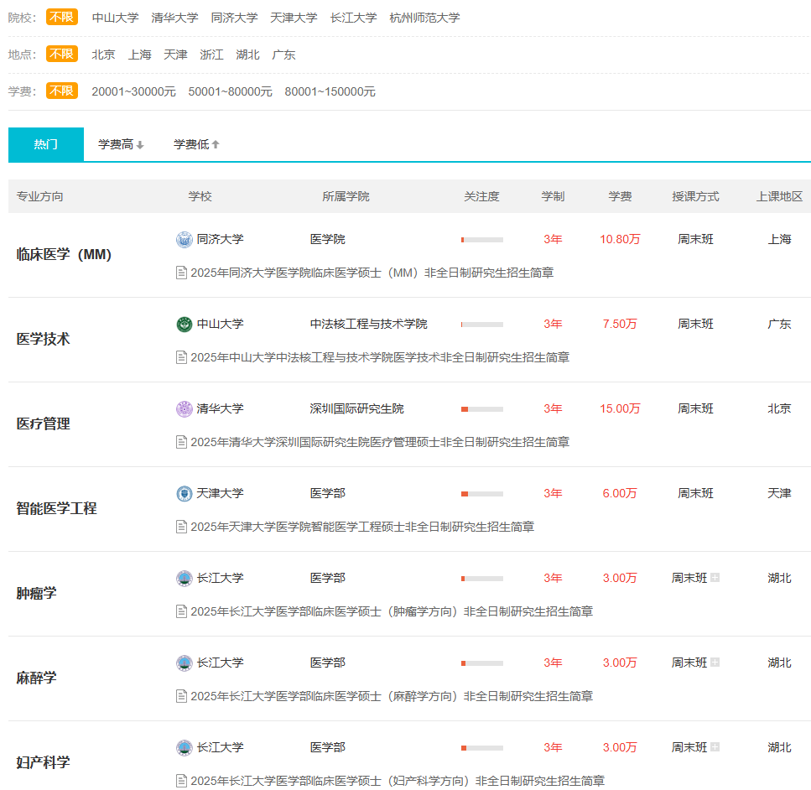
Task: Select 不限 in the 院校 filter
Action: tap(61, 17)
